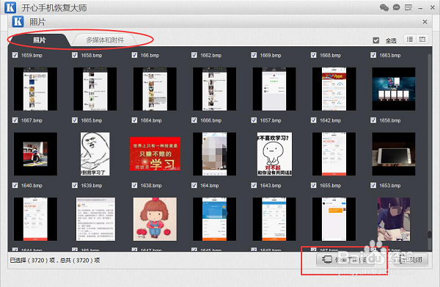Click the 已选择 (3720) 项 status text

32,261
